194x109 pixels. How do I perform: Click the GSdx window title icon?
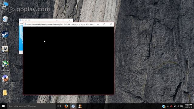tap(25, 24)
